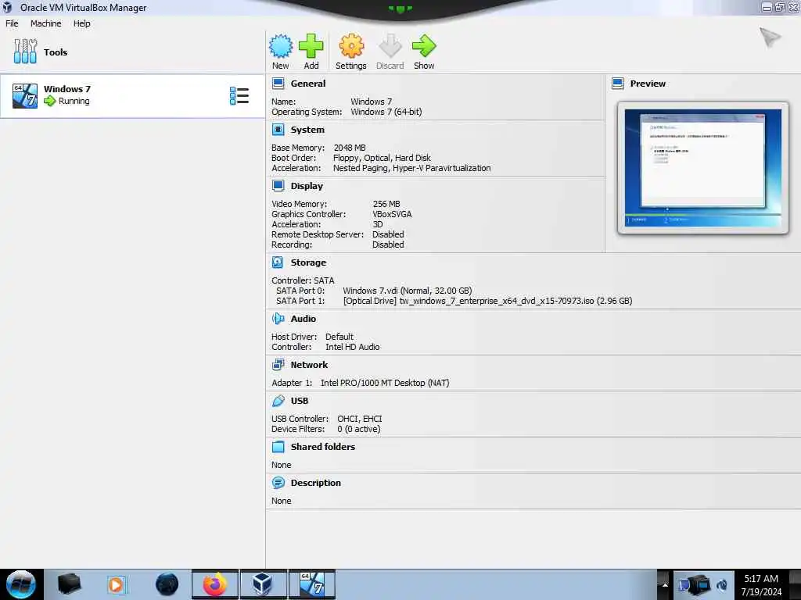801x600 pixels.
Task: Open the Windows Start orb
Action: [x=21, y=584]
